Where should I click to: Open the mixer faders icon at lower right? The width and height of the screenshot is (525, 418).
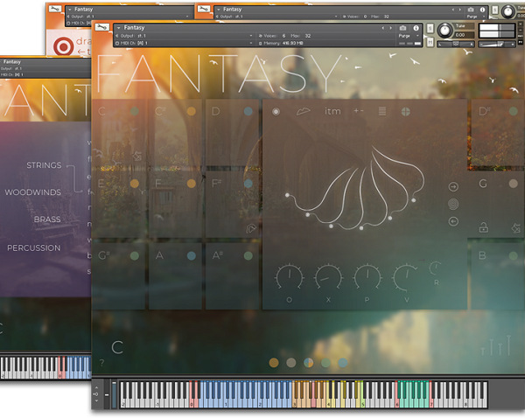tap(496, 345)
